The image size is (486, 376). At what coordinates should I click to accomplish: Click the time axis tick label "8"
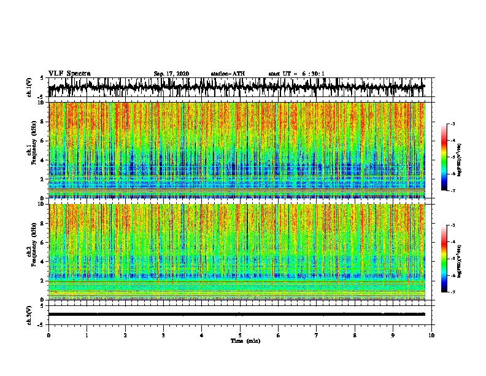click(x=355, y=335)
